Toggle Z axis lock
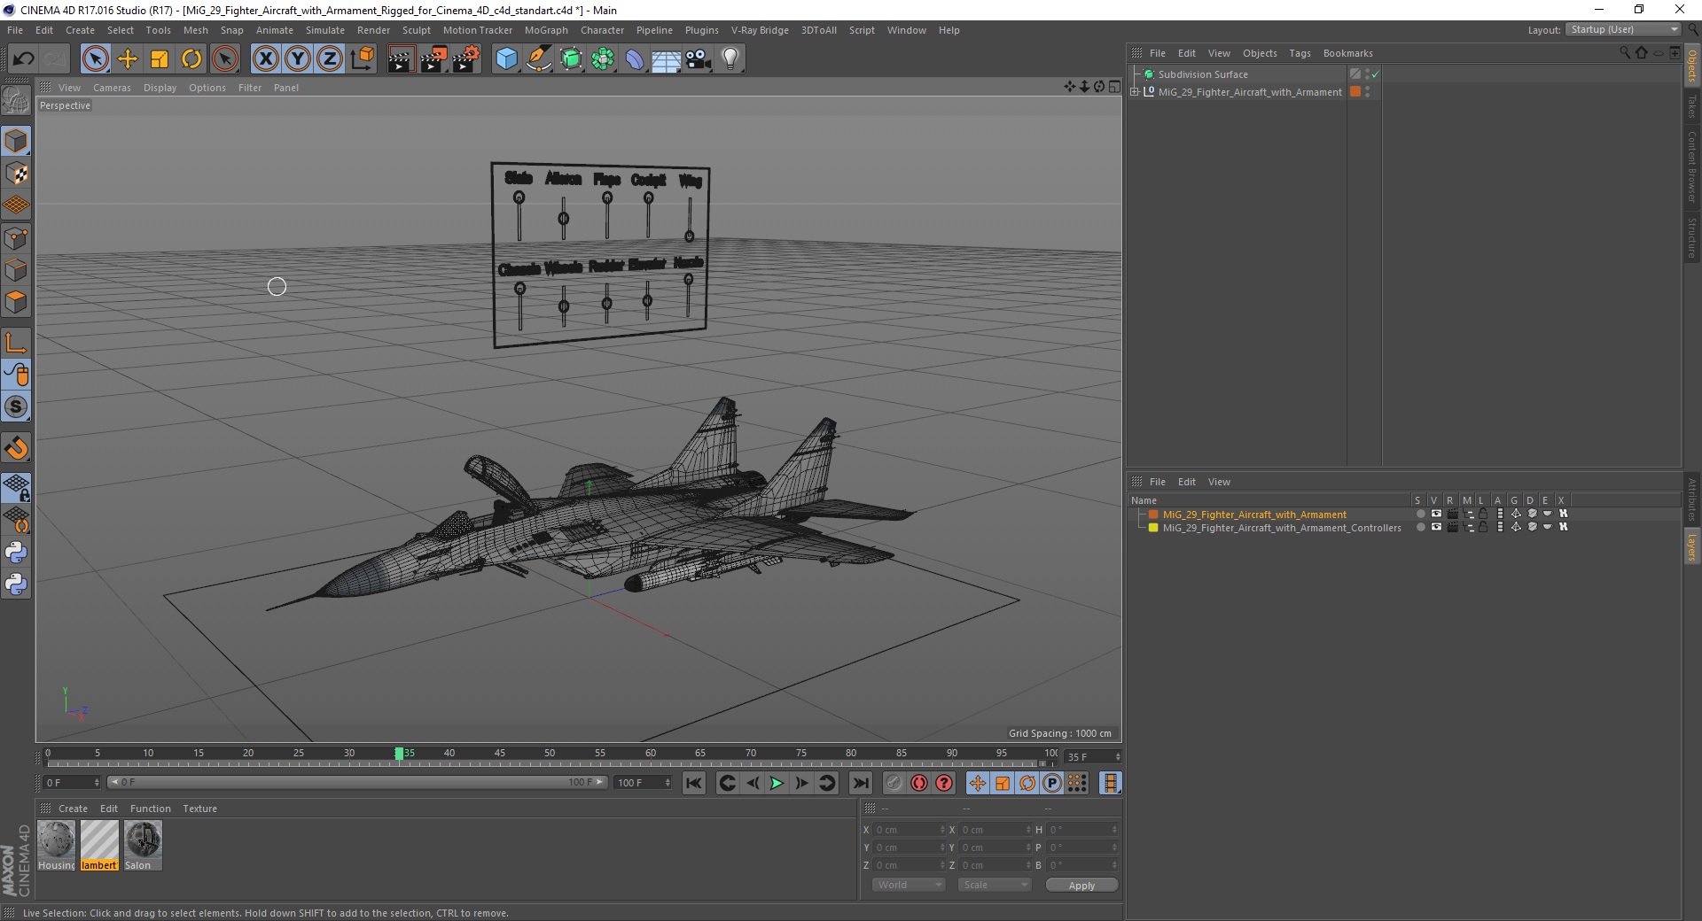 [330, 59]
